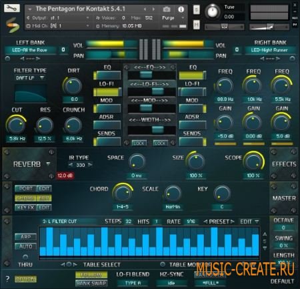Click the RES knob
The image size is (300, 289).
pos(45,125)
